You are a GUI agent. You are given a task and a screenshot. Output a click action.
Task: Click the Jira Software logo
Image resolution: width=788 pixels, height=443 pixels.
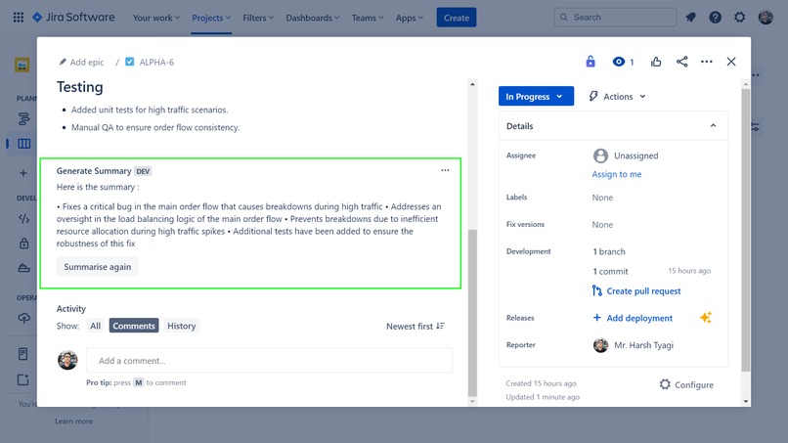tap(73, 18)
